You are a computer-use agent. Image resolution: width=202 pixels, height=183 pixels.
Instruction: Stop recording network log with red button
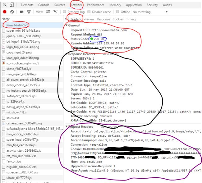tap(5, 12)
